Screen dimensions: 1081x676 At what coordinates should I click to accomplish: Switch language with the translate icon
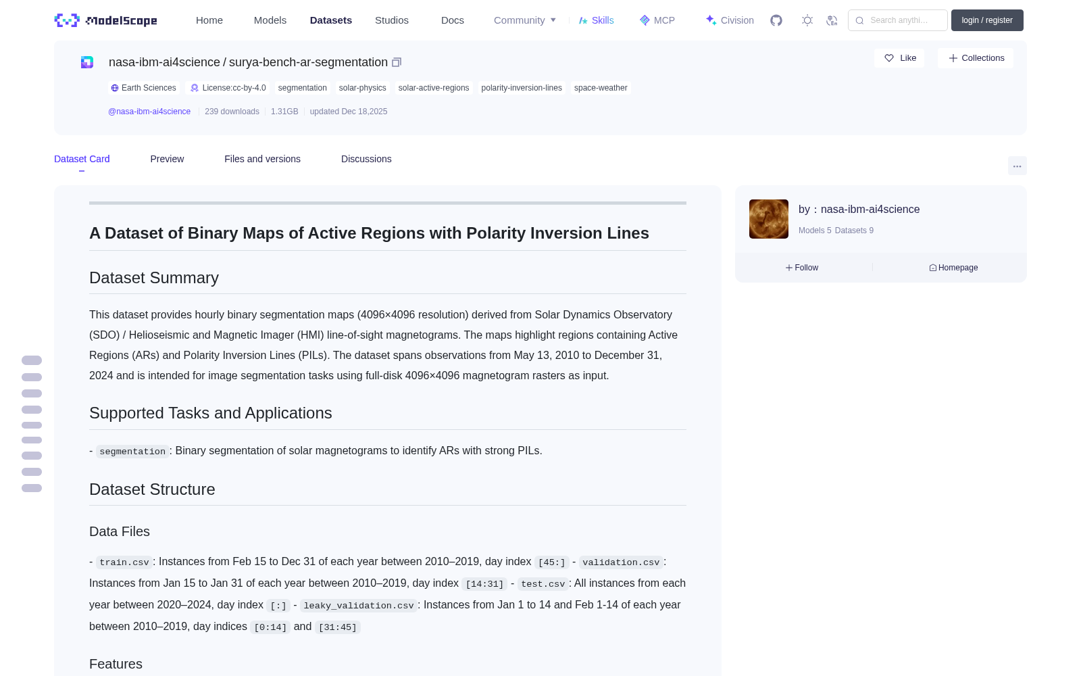click(x=832, y=20)
